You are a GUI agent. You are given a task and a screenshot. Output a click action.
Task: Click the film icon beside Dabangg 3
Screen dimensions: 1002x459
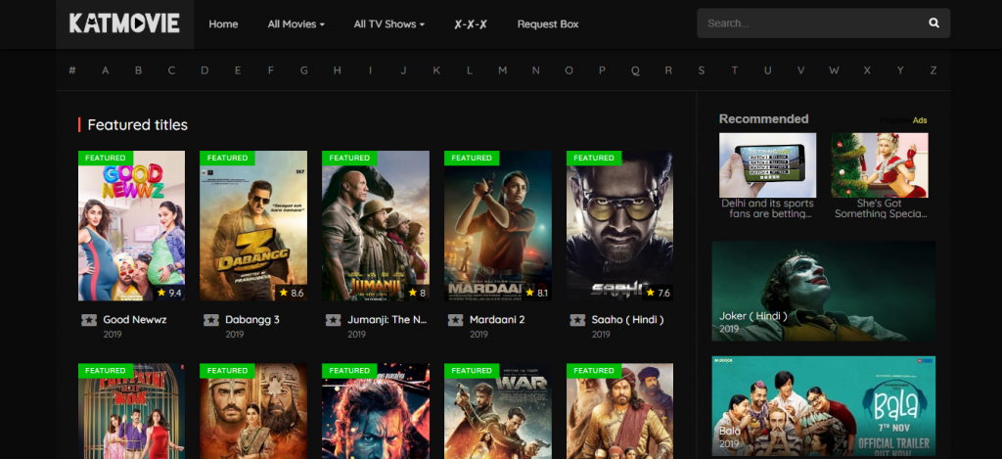click(x=211, y=320)
